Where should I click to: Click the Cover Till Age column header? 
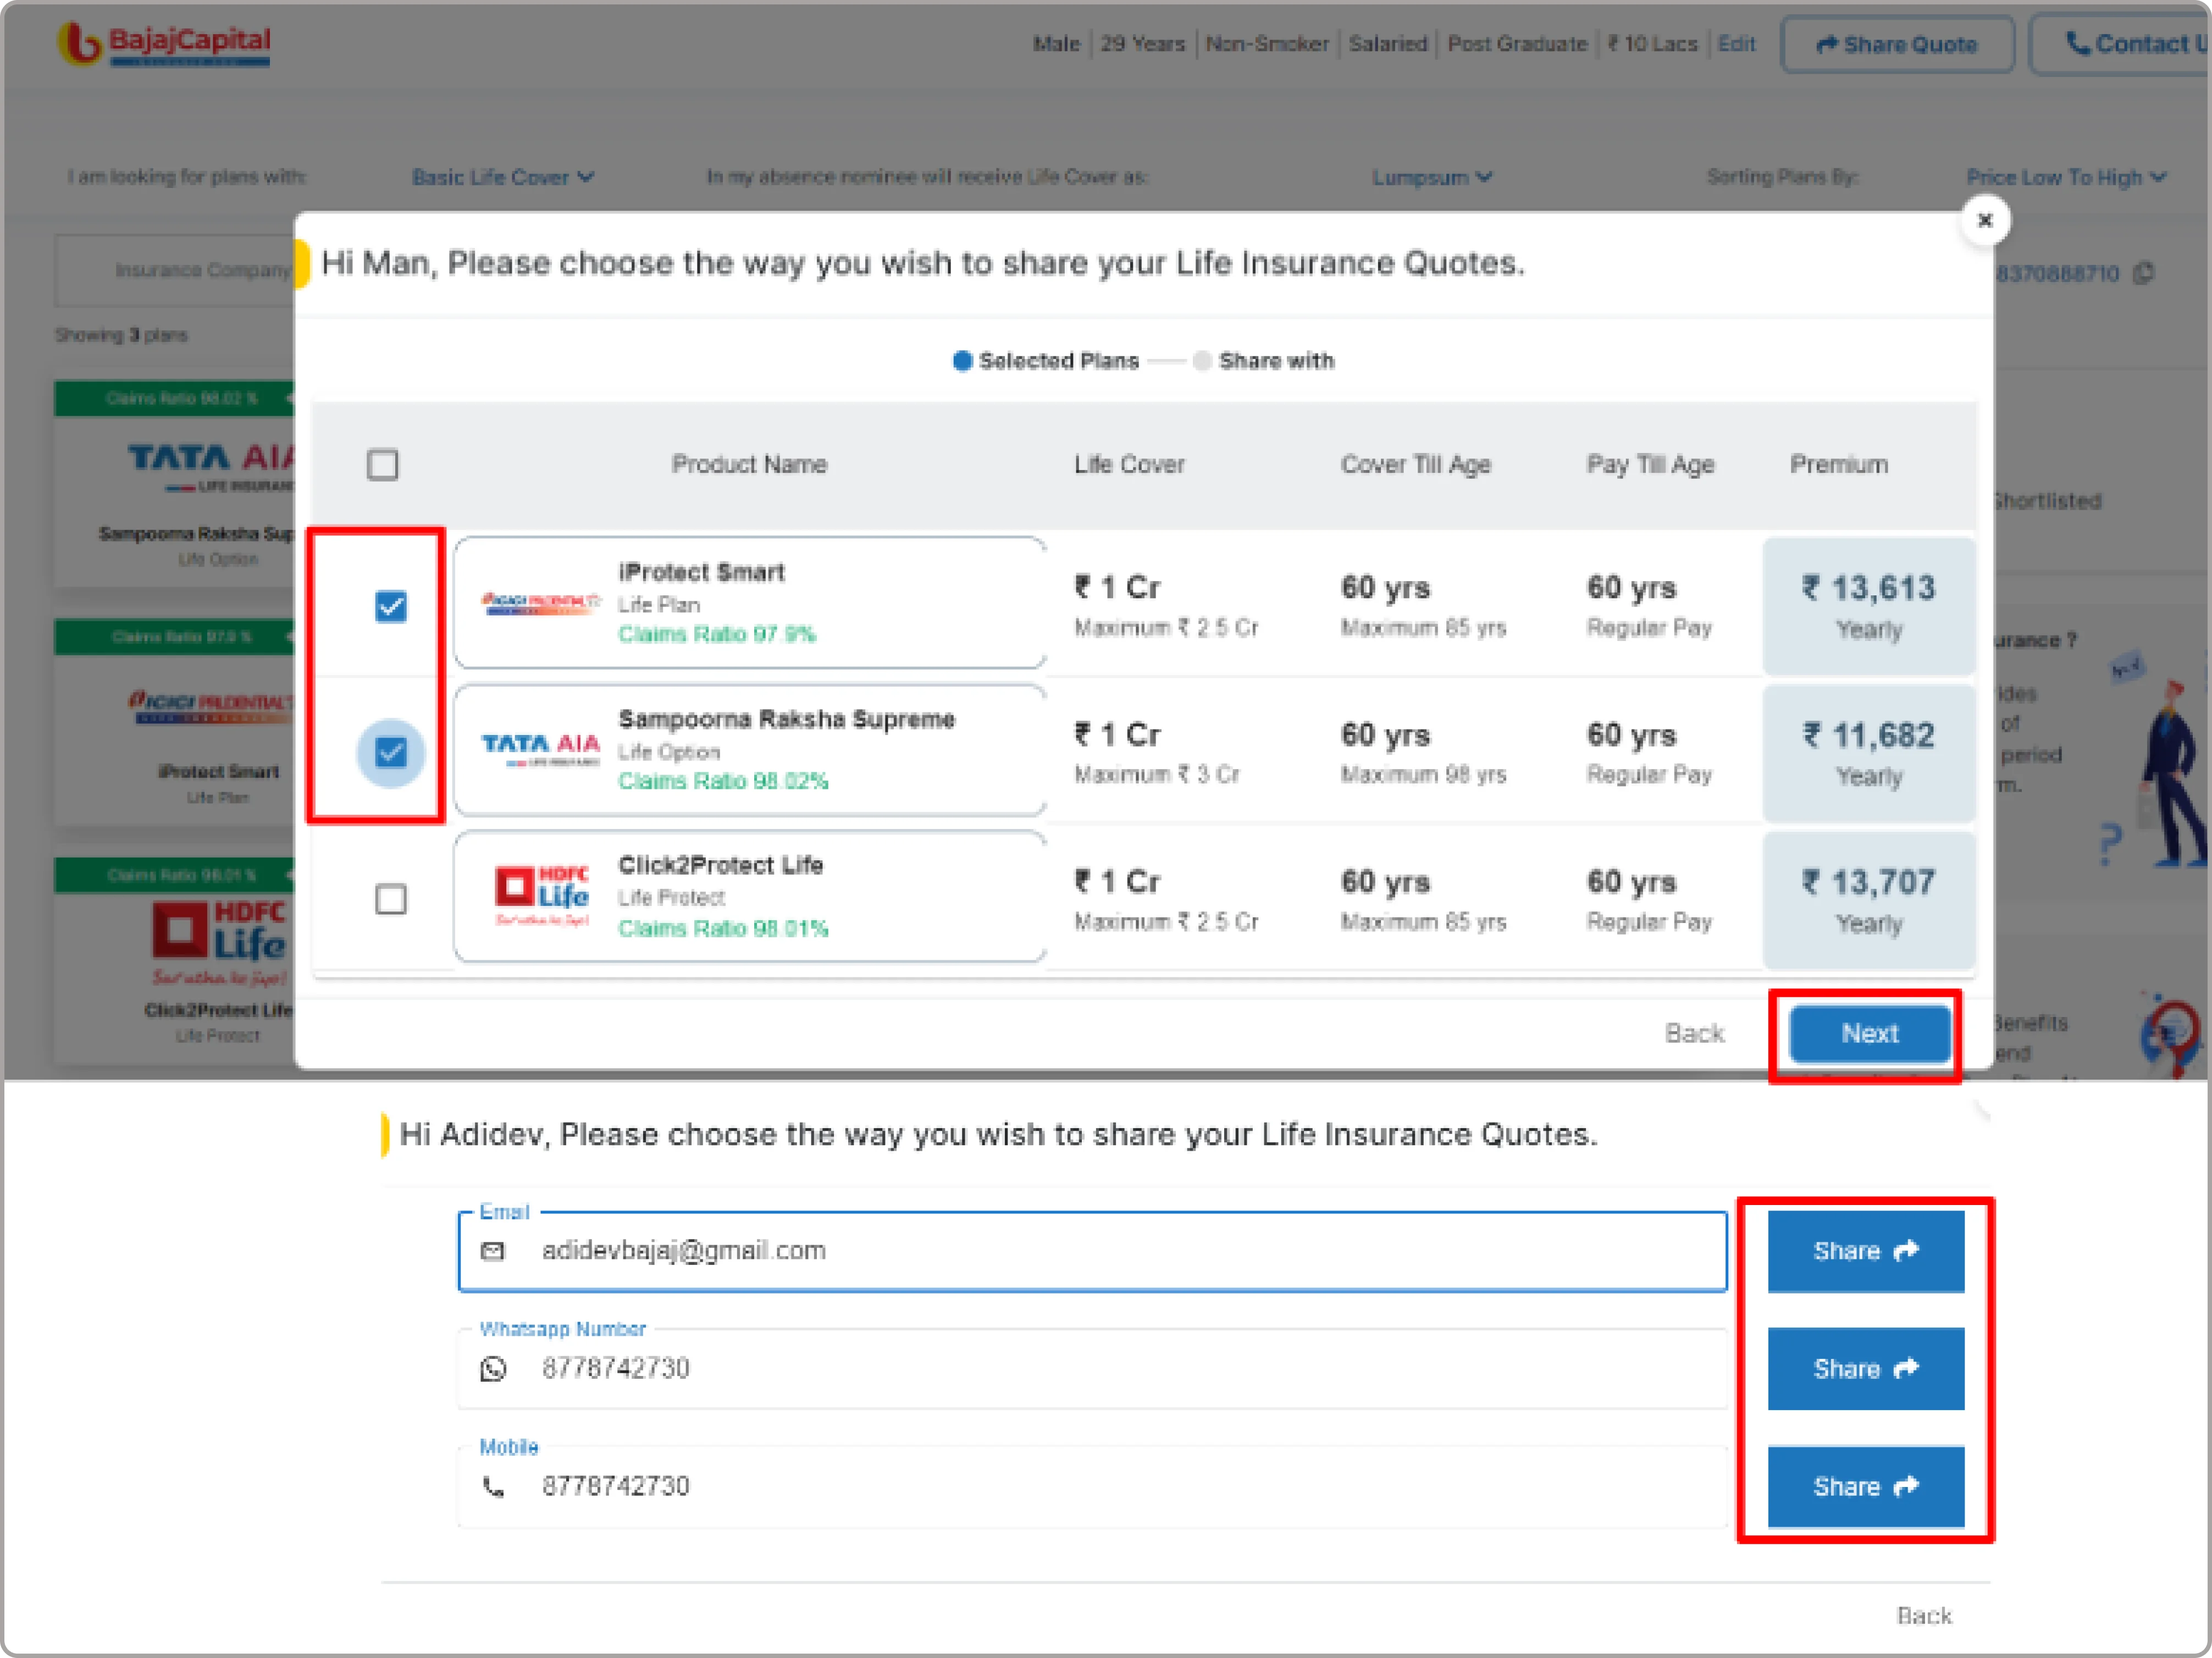[1415, 464]
